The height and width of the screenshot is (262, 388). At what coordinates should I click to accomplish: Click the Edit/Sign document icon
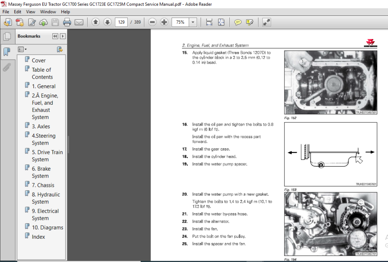(32, 22)
